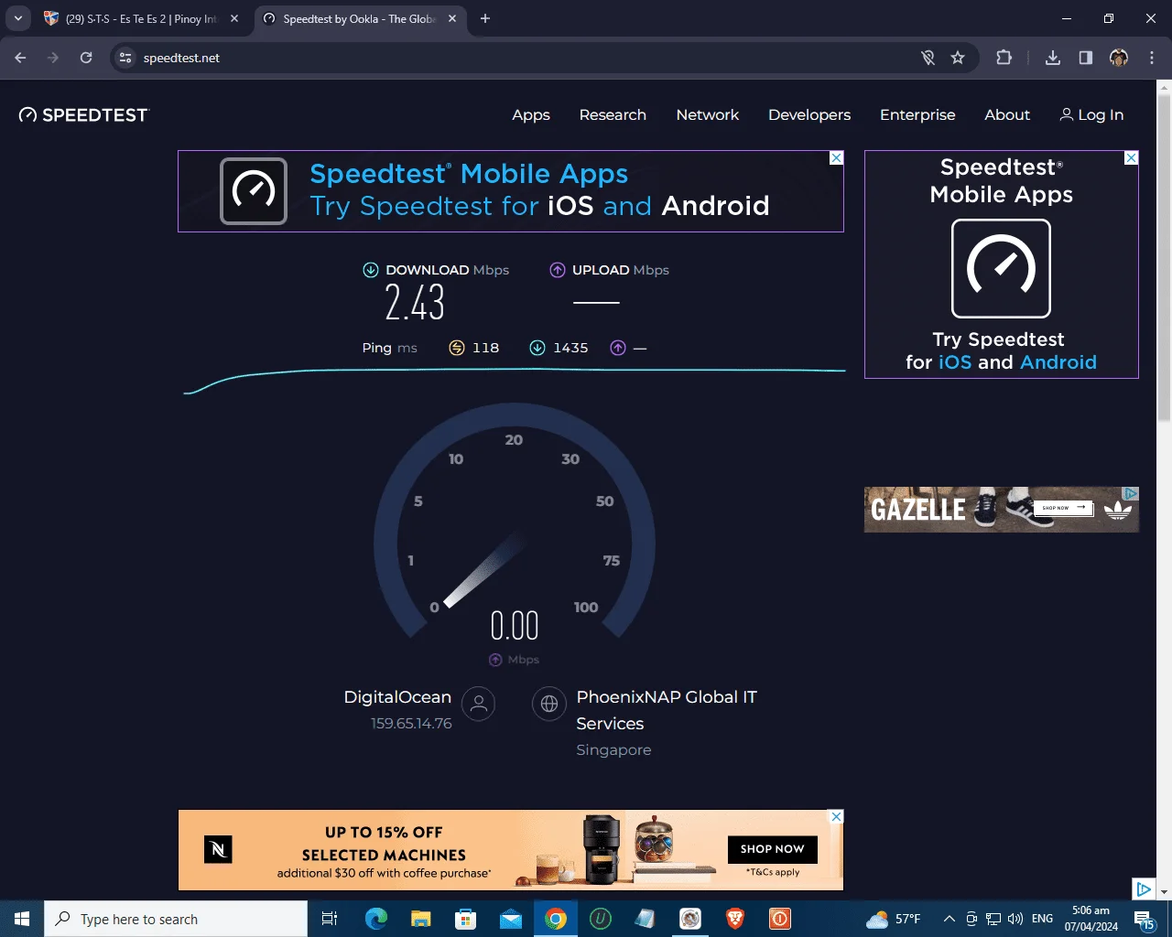Image resolution: width=1172 pixels, height=937 pixels.
Task: Select the Speedtest by Ookla tab
Action: click(x=359, y=18)
